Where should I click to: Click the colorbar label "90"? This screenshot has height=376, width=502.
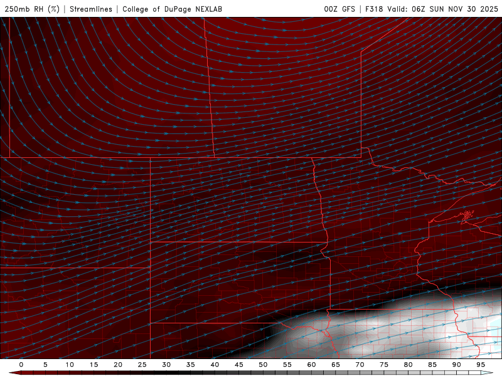[x=456, y=365]
